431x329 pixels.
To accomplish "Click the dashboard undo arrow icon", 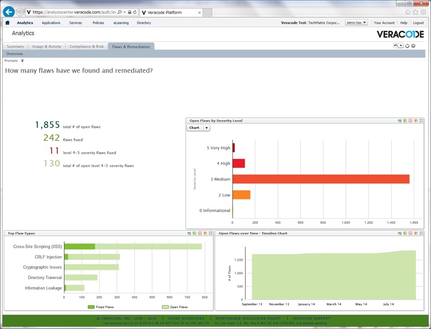I will click(x=395, y=46).
